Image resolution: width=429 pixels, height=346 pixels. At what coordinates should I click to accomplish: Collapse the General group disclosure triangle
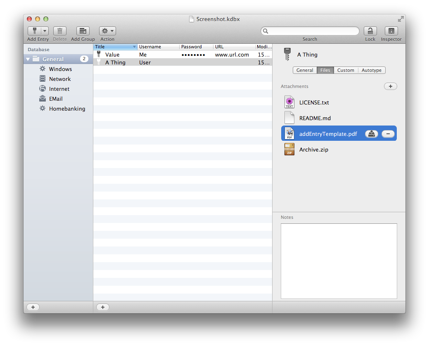(x=28, y=59)
